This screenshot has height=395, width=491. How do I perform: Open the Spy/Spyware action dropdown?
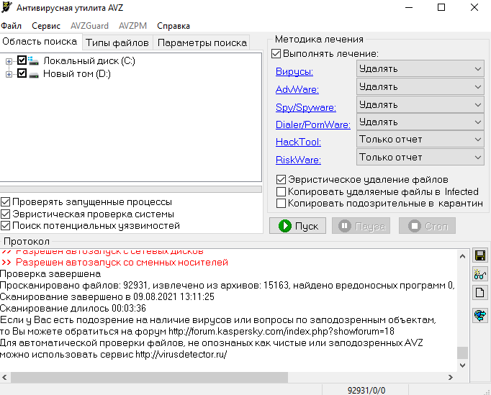click(420, 104)
